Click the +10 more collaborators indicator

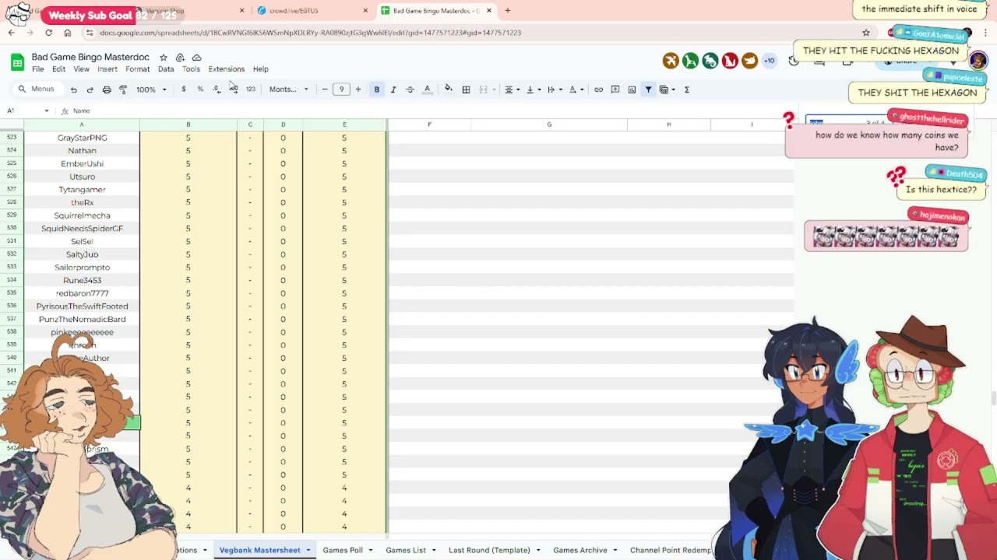pos(769,61)
